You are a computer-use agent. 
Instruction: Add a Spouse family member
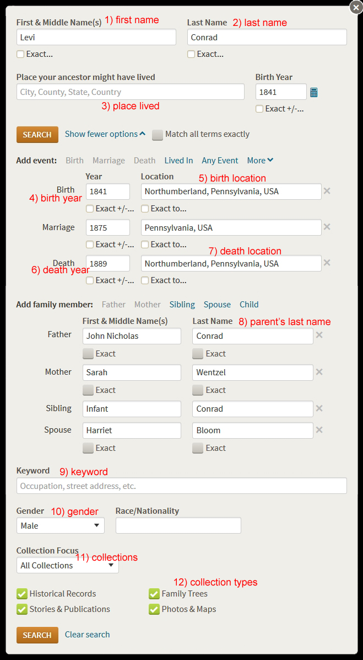coord(217,304)
